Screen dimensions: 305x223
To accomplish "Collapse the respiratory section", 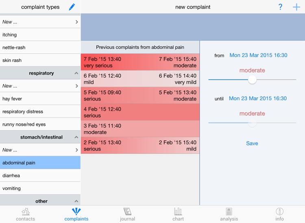I will (76, 73).
